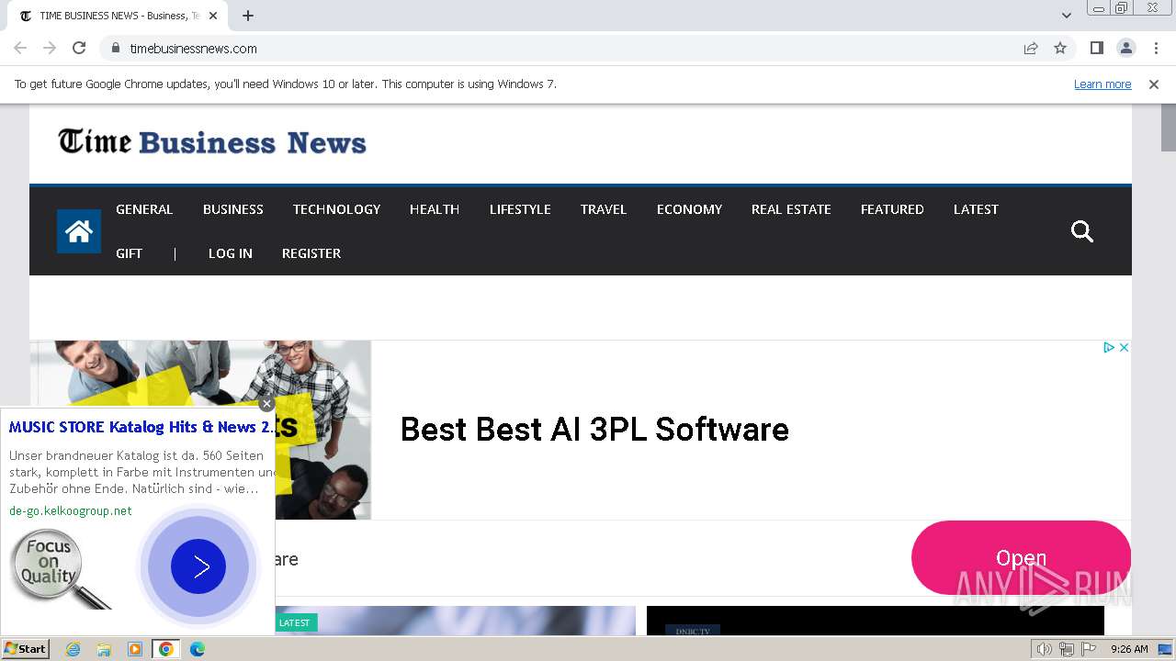Close the banner ad with its X icon

click(x=1123, y=347)
